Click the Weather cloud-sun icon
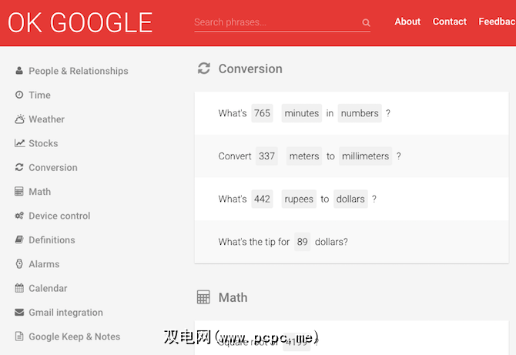 [19, 119]
